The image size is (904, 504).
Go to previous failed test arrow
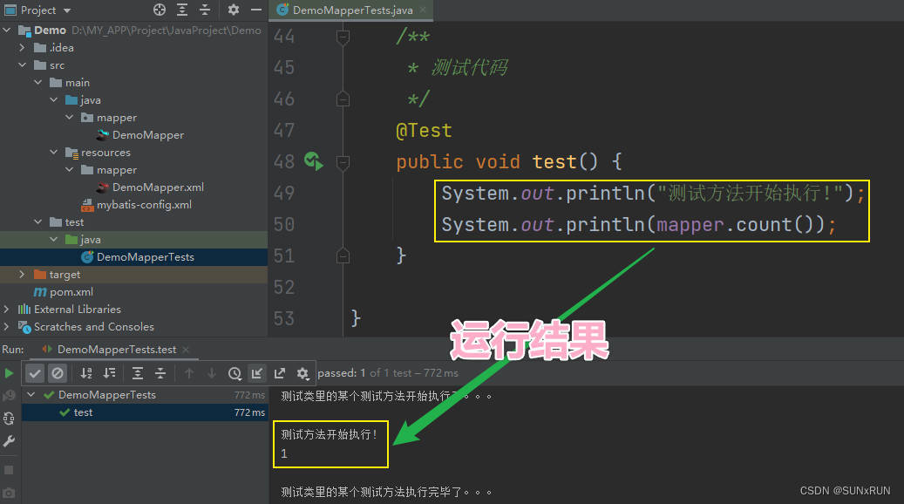[x=189, y=373]
